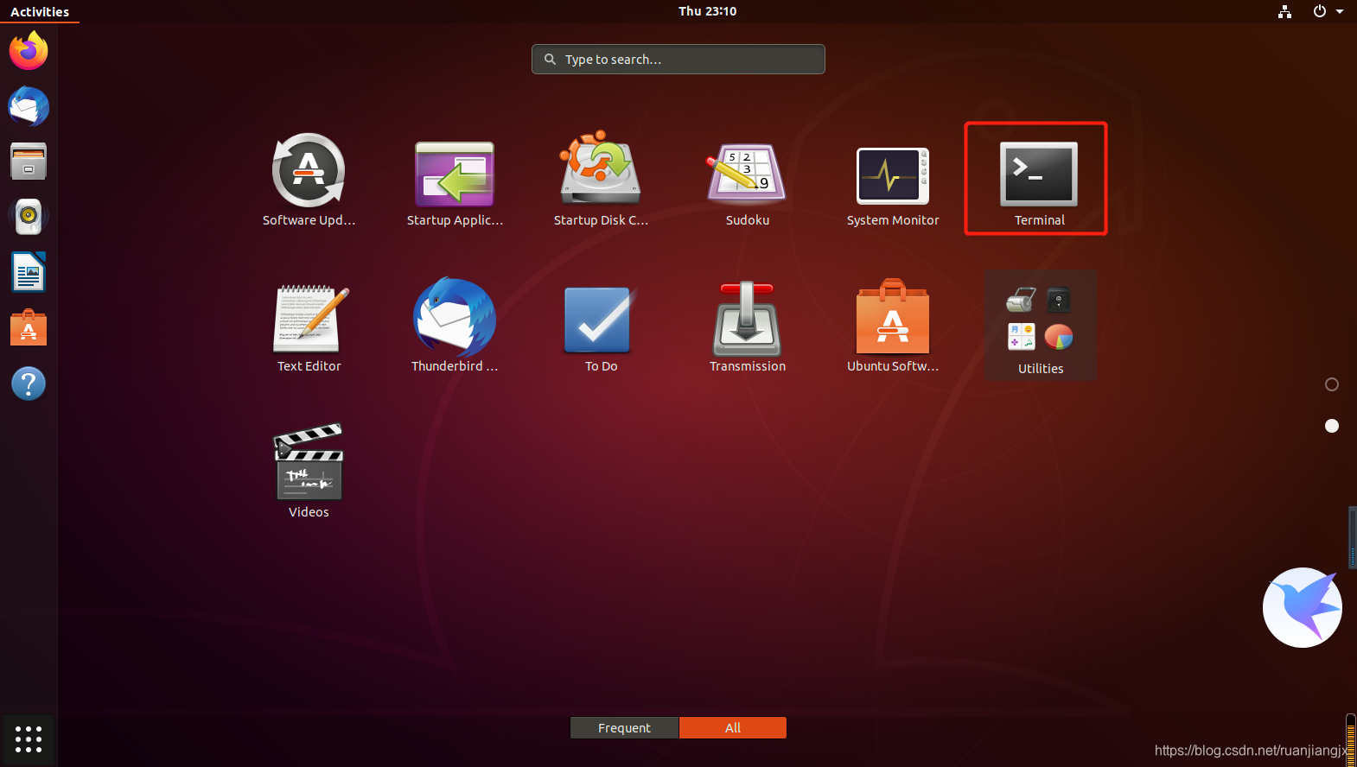
Task: Launch Thunderbird Mail from the app grid
Action: click(x=455, y=326)
